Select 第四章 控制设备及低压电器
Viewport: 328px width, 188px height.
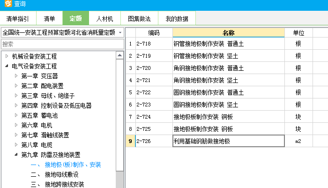pyautogui.click(x=57, y=105)
